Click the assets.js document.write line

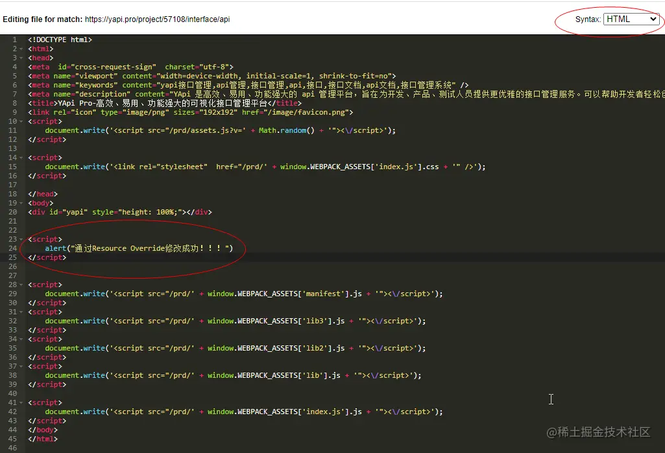pyautogui.click(x=220, y=130)
